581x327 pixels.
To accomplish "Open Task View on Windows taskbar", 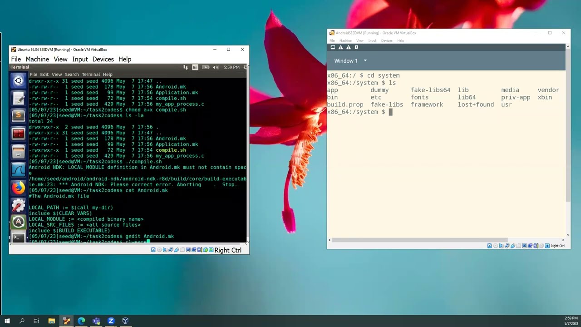I will [x=36, y=321].
